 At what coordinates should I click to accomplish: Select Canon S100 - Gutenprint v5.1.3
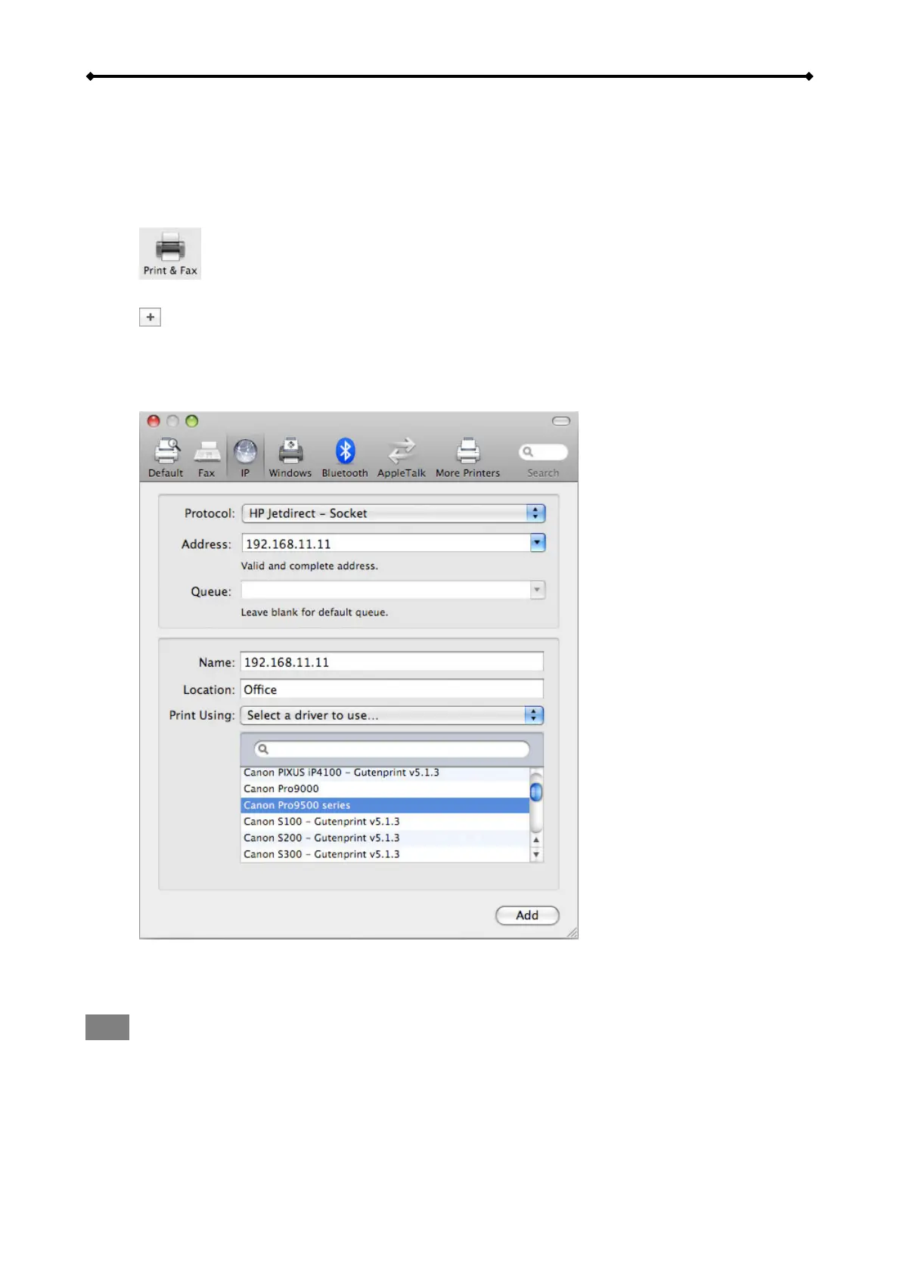coord(385,822)
